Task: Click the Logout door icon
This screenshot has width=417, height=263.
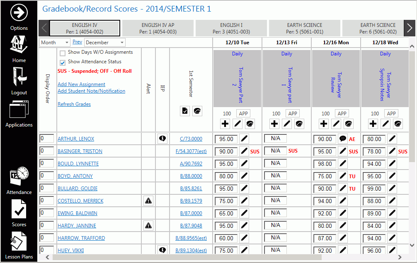Action: tap(20, 76)
